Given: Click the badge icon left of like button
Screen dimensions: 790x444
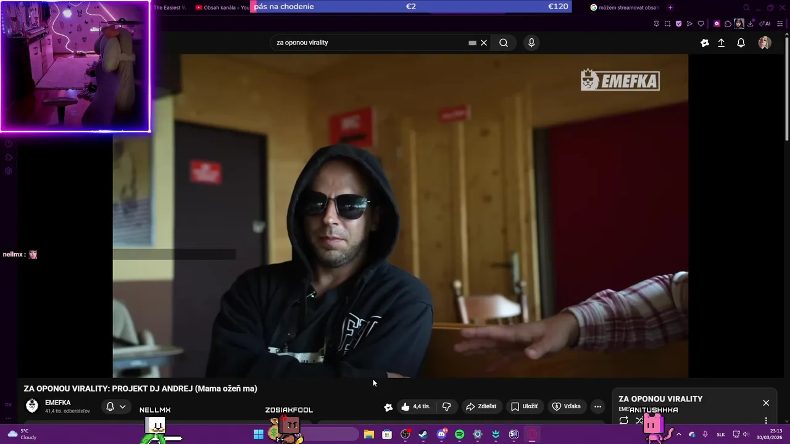Looking at the screenshot, I should tap(388, 407).
